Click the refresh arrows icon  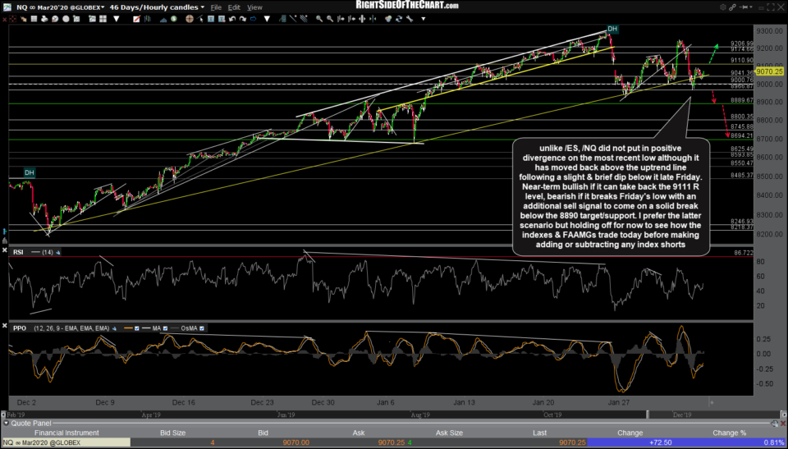pyautogui.click(x=399, y=19)
